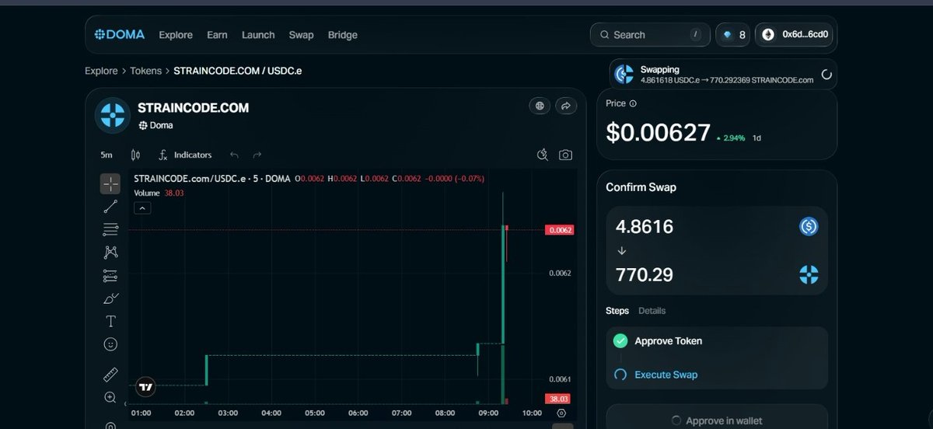The image size is (933, 429).
Task: Click the Doma network label under token name
Action: coord(155,125)
